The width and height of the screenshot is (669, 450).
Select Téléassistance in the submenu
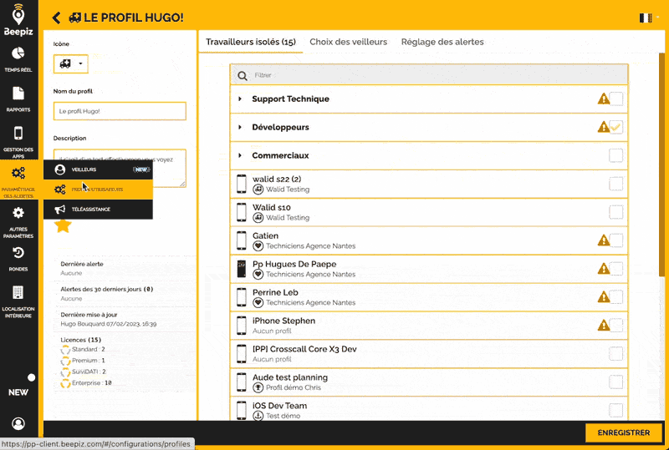[x=90, y=210]
